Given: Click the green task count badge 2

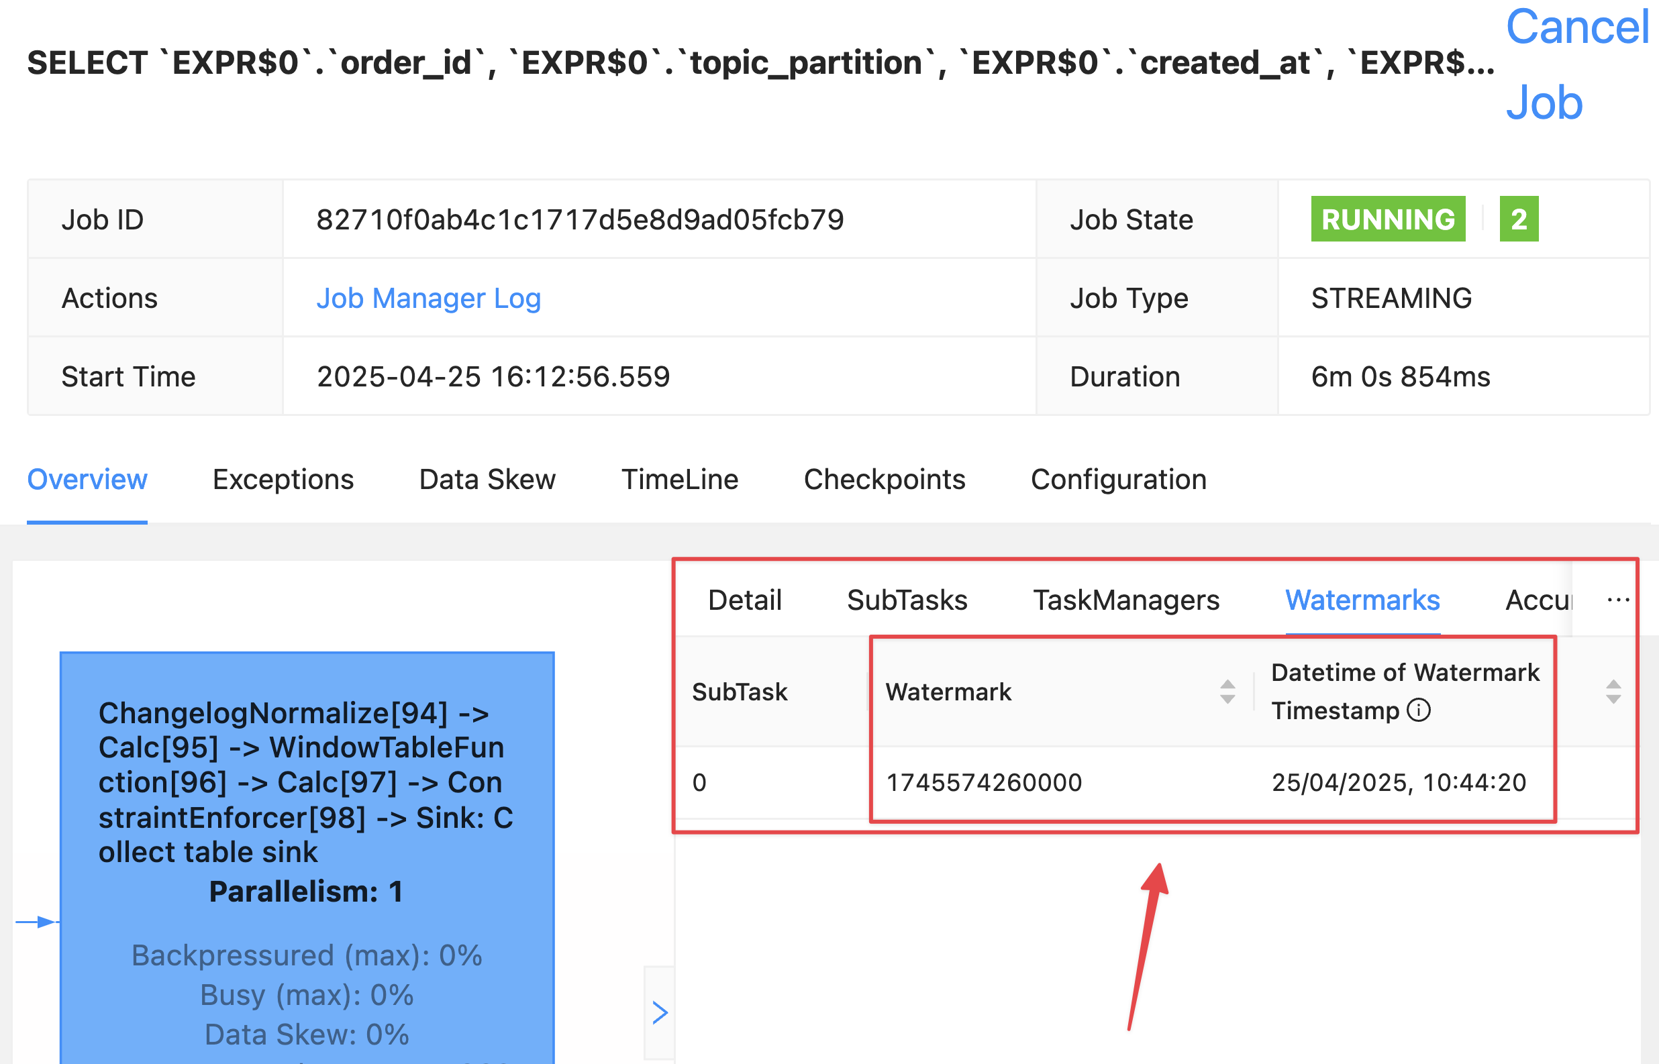Looking at the screenshot, I should pos(1518,219).
